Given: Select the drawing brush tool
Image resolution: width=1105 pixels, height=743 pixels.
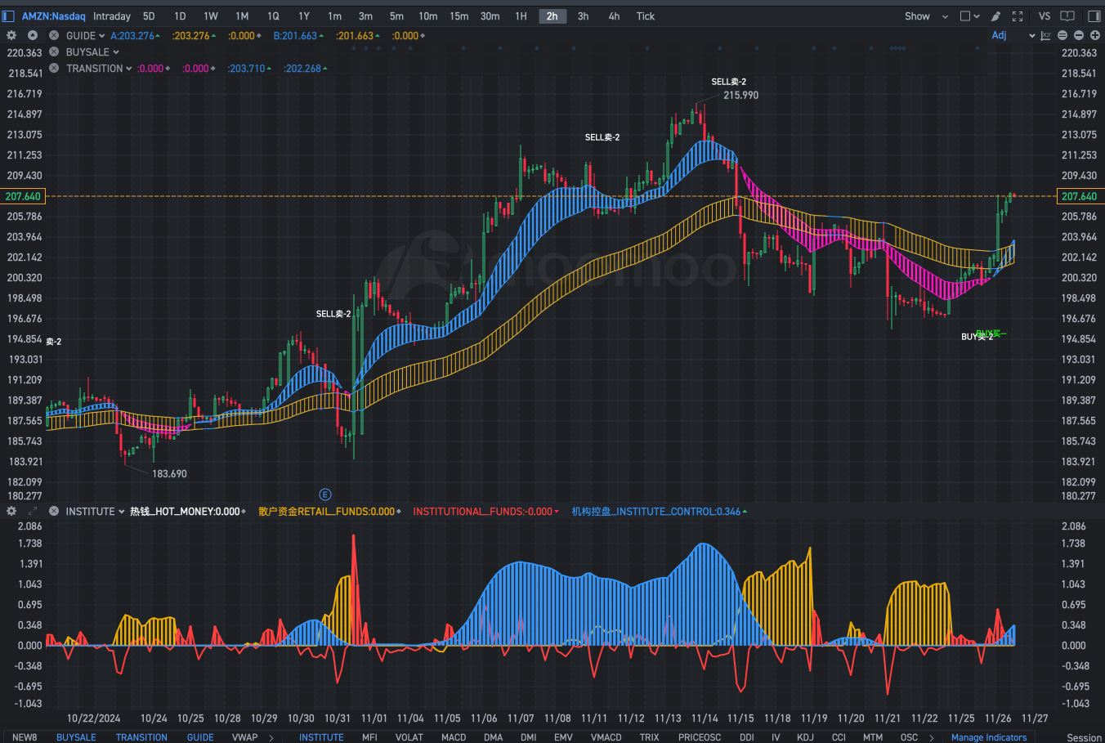Looking at the screenshot, I should [995, 16].
